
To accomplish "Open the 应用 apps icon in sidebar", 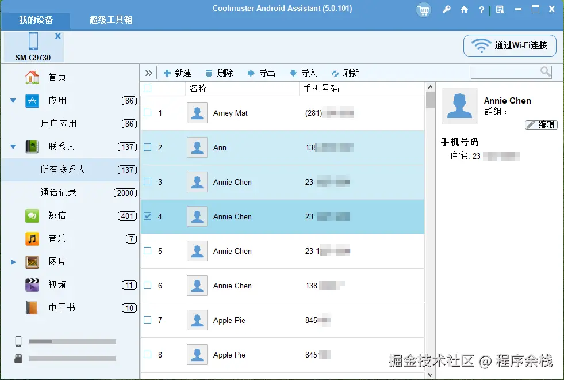I will point(32,101).
